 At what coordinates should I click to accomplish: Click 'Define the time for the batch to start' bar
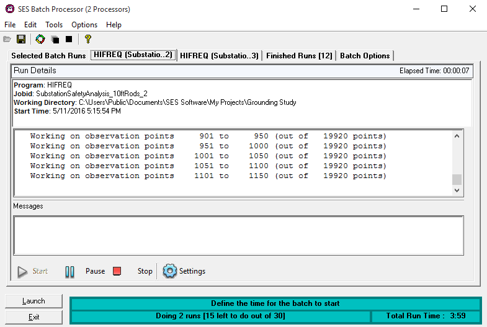(275, 303)
